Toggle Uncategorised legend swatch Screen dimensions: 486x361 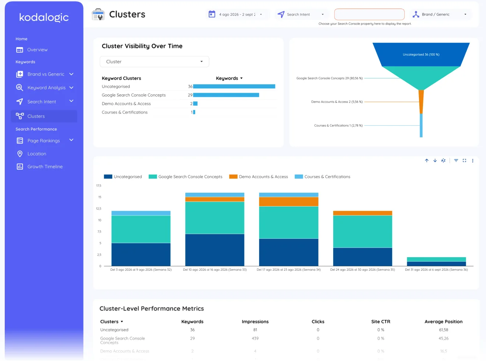pos(108,177)
